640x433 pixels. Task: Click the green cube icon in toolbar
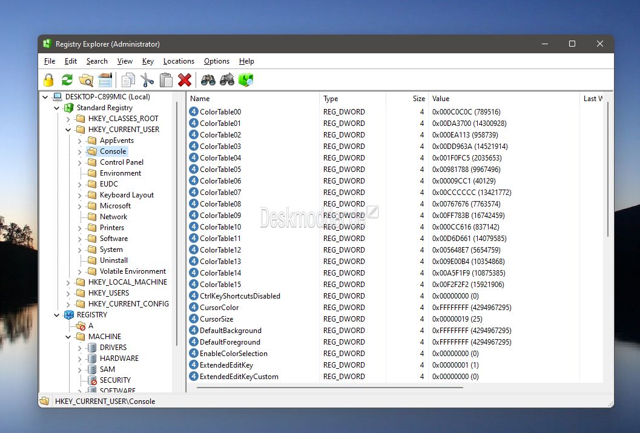(246, 80)
